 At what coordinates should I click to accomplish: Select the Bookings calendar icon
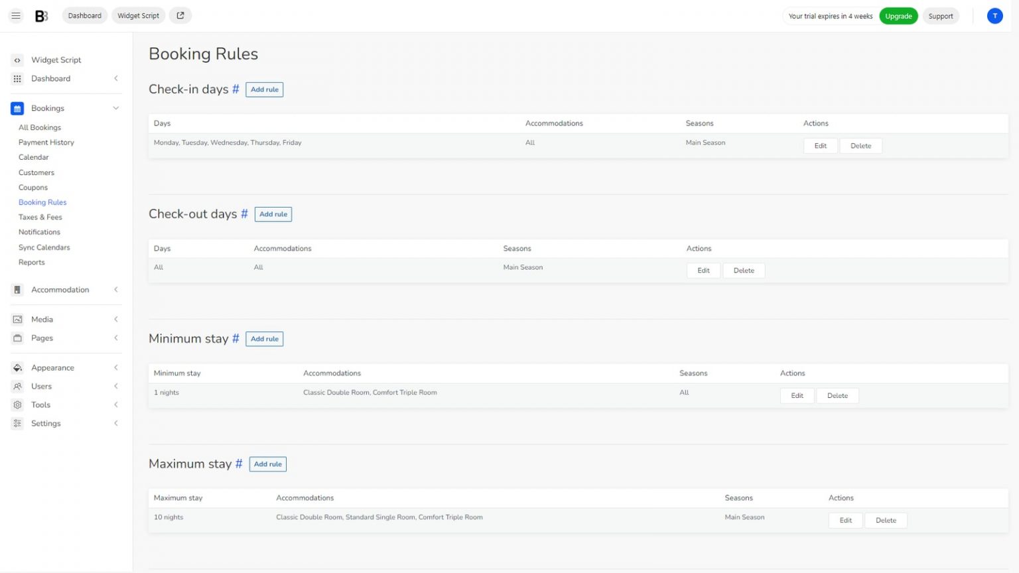17,108
